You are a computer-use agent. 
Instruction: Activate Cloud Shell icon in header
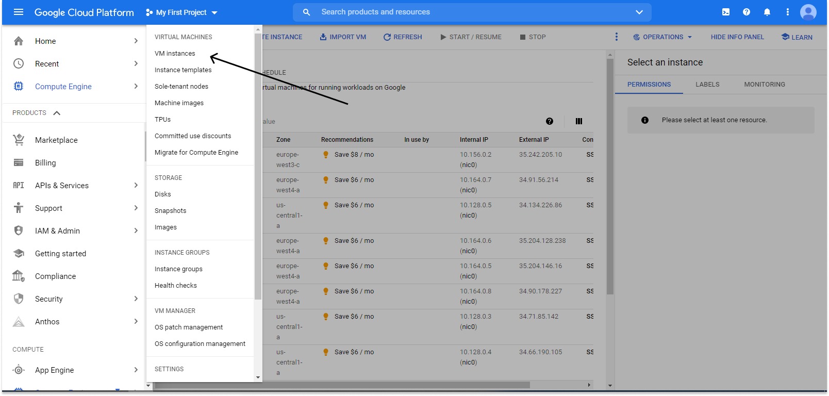(726, 12)
